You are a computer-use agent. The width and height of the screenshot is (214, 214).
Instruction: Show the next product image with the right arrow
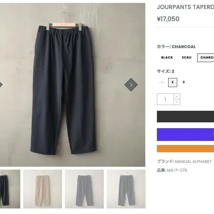click(x=131, y=85)
